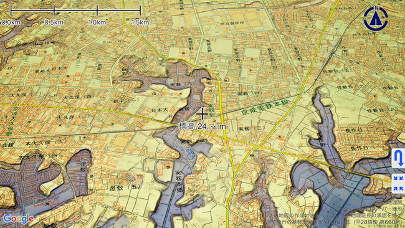Viewport: 405px width, 228px height.
Task: Click the 0.5km scale label
Action: [x=54, y=22]
